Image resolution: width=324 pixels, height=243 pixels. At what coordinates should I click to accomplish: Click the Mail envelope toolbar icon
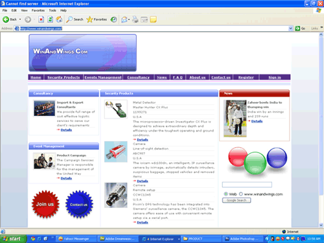pos(124,19)
